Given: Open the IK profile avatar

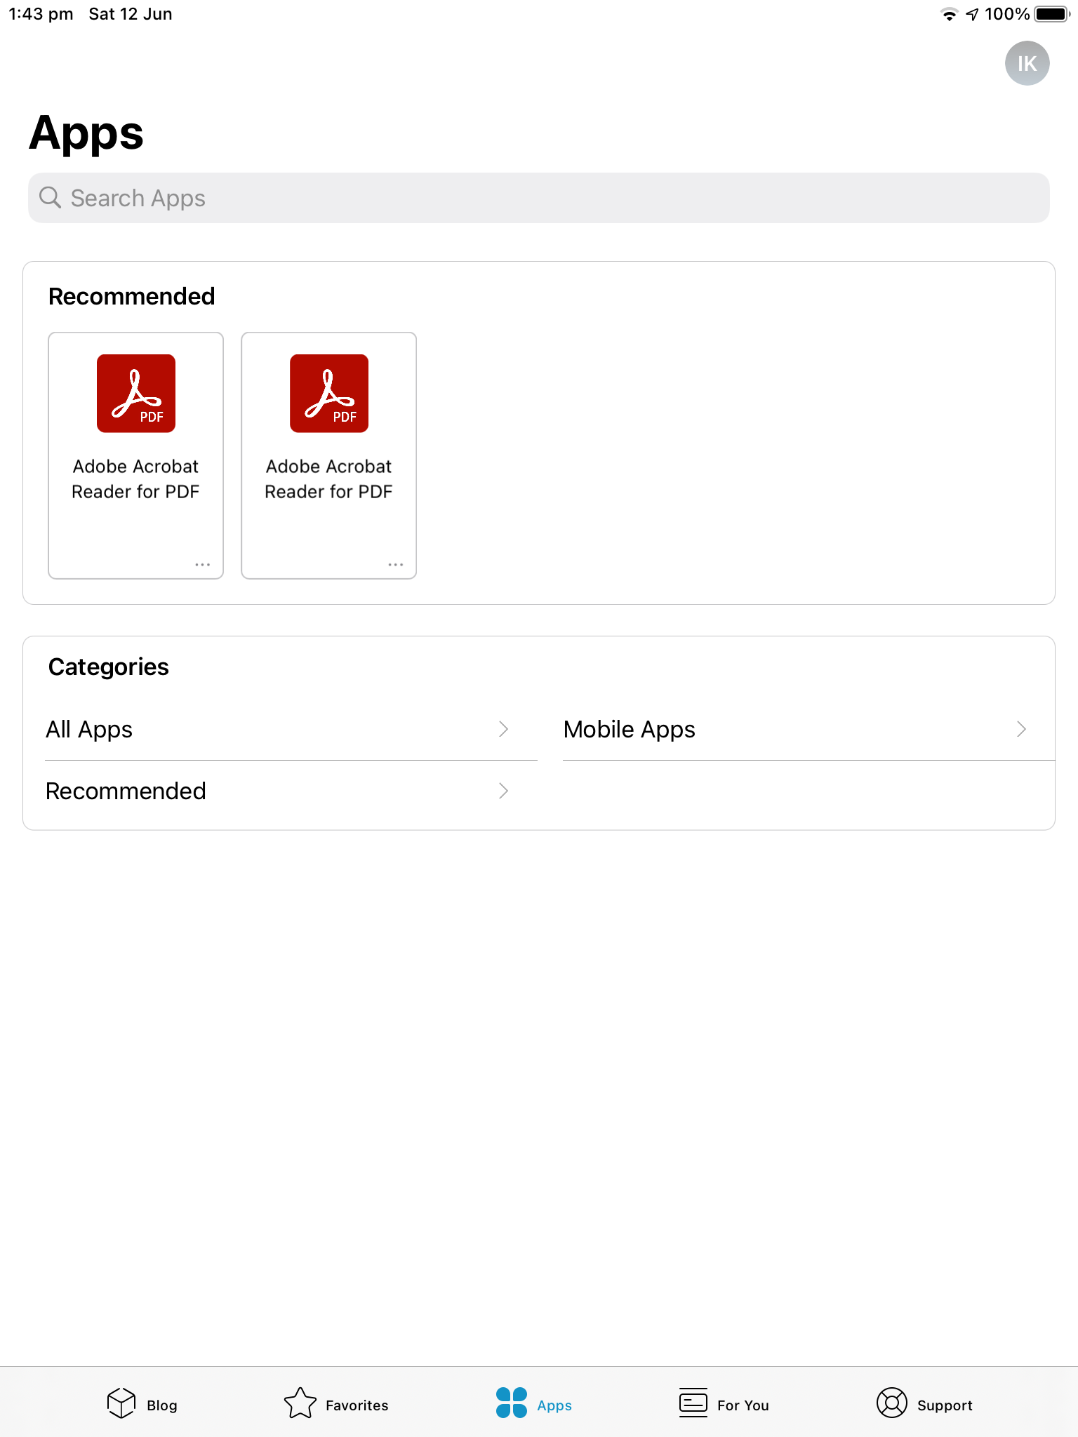Looking at the screenshot, I should pyautogui.click(x=1027, y=63).
